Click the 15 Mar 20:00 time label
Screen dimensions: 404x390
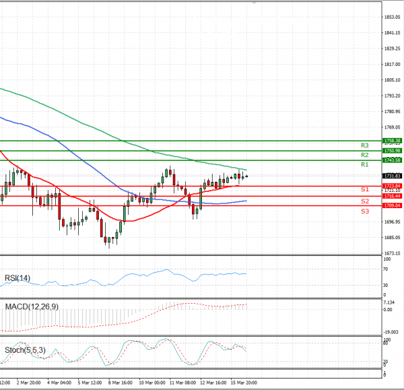point(244,383)
